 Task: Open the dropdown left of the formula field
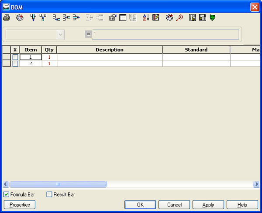60,35
